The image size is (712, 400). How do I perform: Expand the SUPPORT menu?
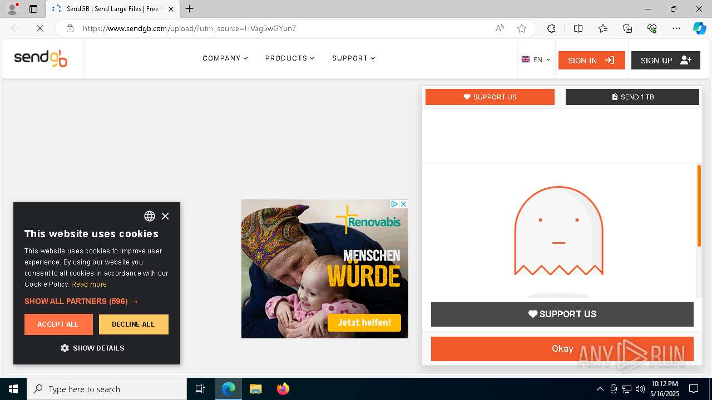353,58
